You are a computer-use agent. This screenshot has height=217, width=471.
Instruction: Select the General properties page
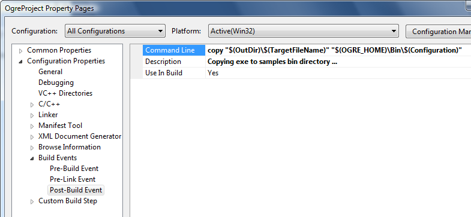tap(50, 72)
